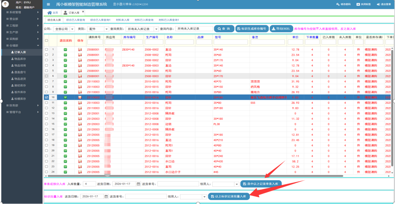395x204 pixels.
Task: Check the select-all checkbox in table header
Action: [x=47, y=40]
